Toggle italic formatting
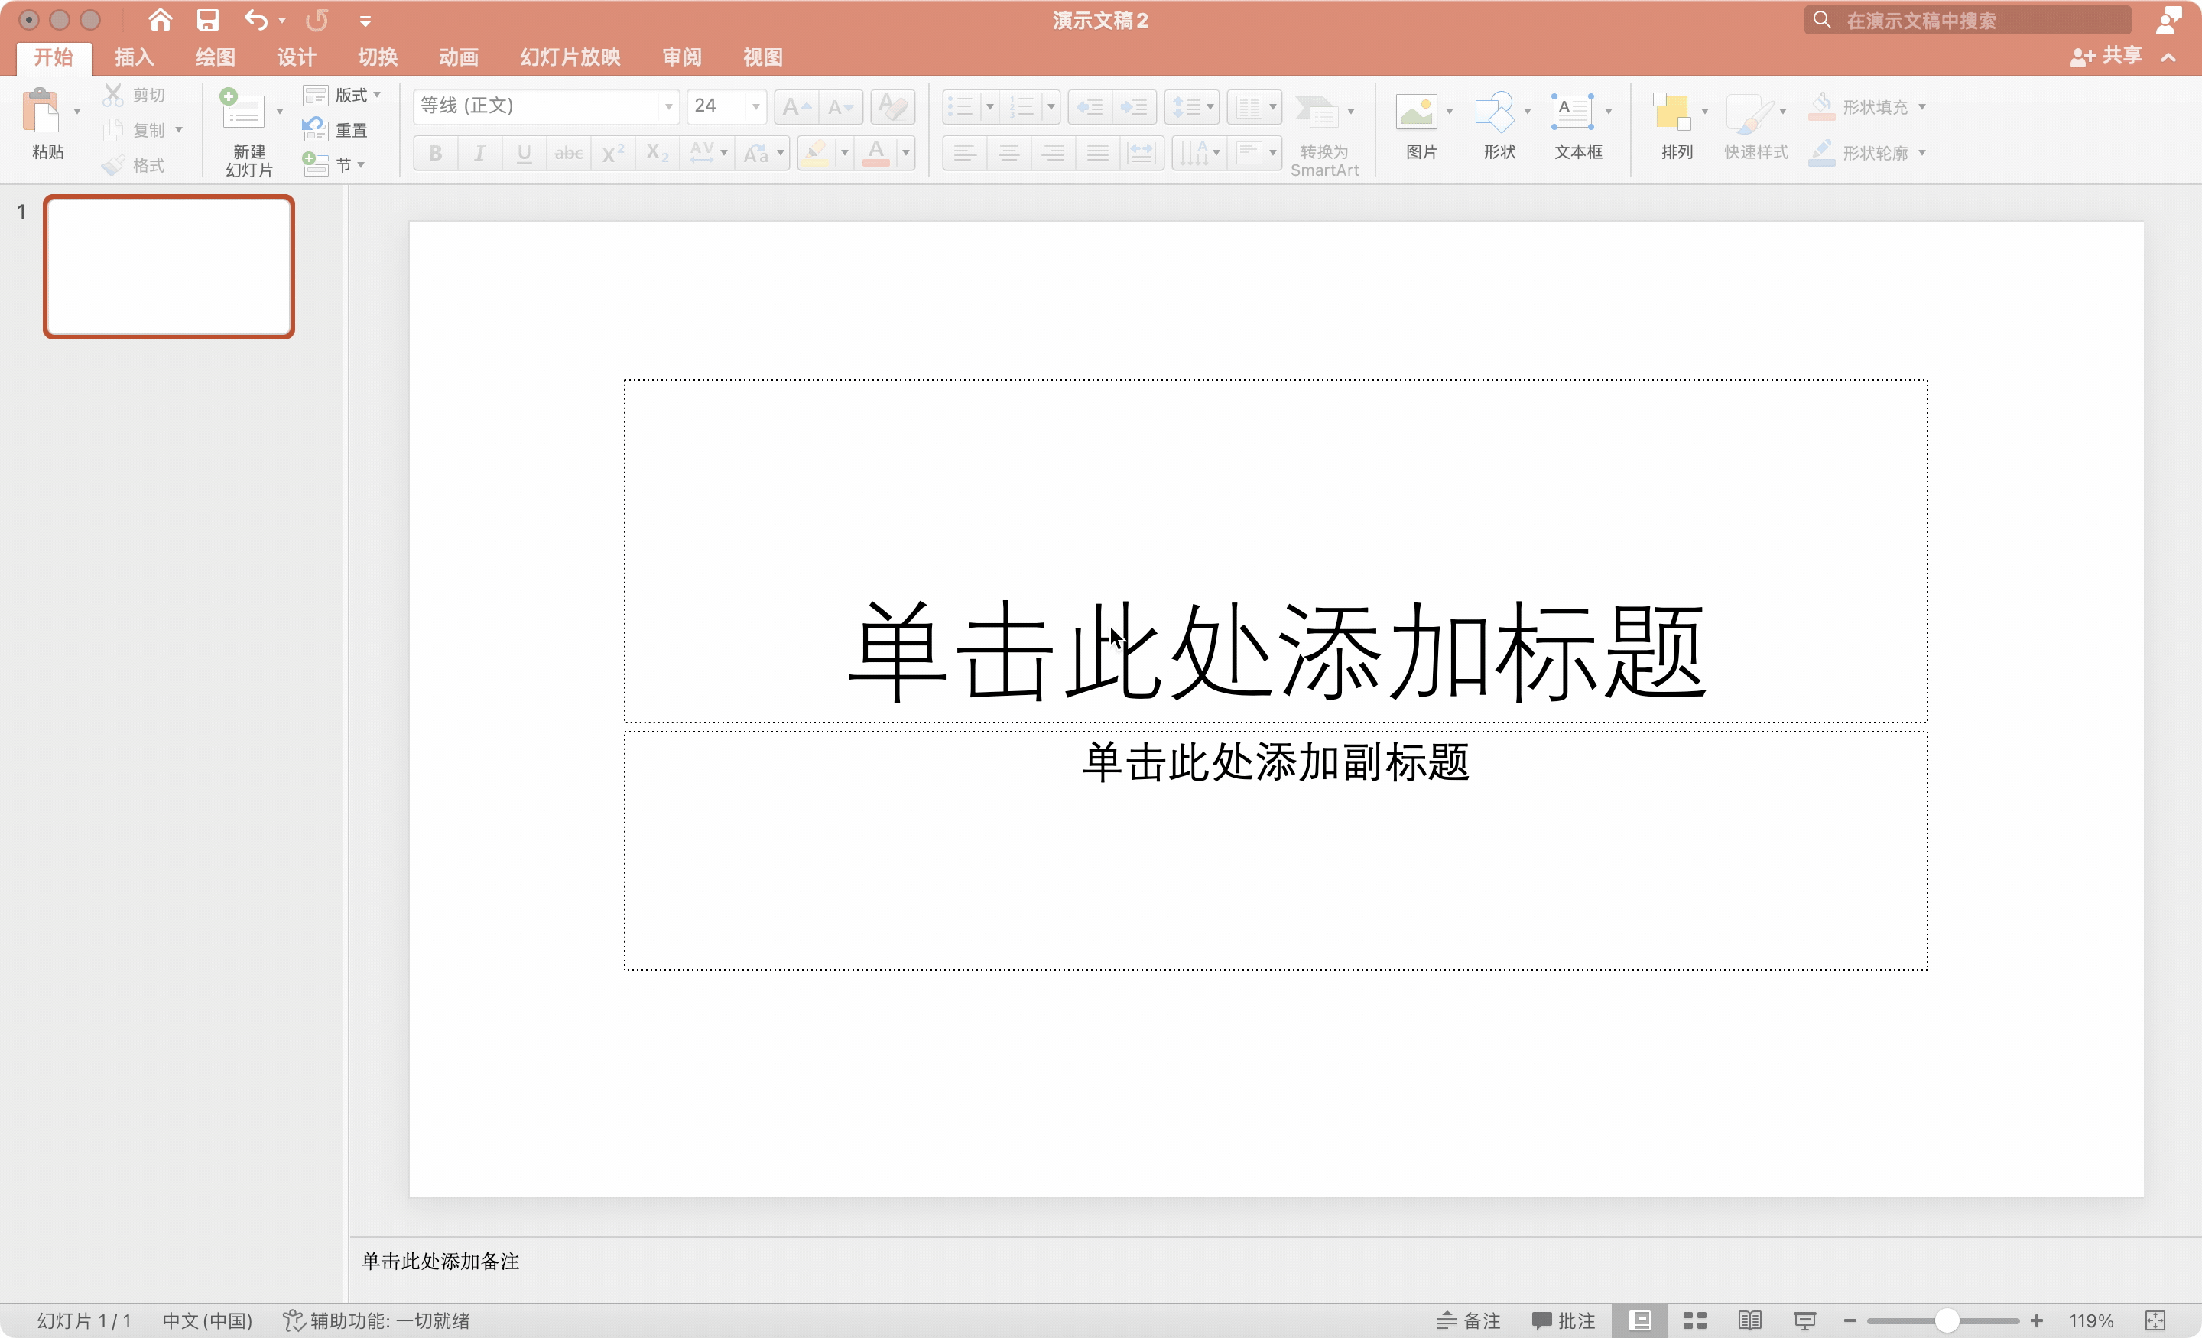This screenshot has height=1338, width=2202. click(x=479, y=152)
